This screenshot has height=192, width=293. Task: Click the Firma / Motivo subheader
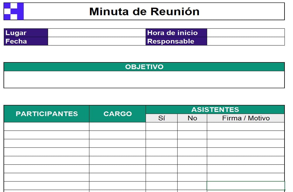pos(246,118)
